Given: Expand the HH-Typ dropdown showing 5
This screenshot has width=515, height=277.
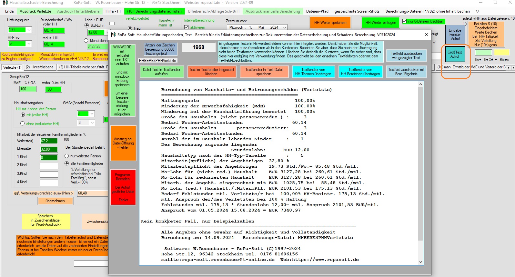Looking at the screenshot, I should click(29, 44).
